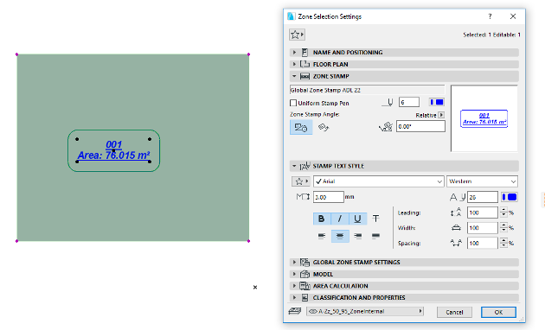Viewport: 545px width, 330px height.
Task: Toggle Bold text style button
Action: coord(322,219)
